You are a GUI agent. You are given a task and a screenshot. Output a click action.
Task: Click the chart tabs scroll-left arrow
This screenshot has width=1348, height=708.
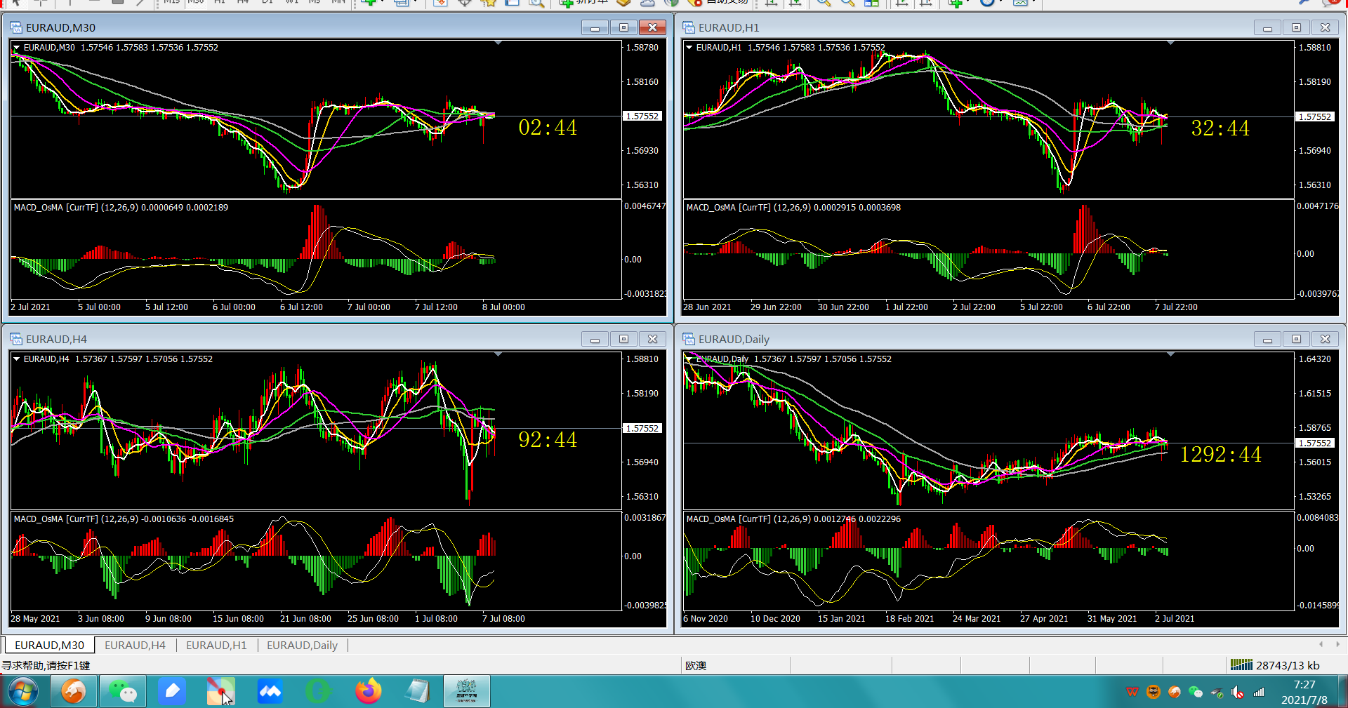tap(1321, 644)
